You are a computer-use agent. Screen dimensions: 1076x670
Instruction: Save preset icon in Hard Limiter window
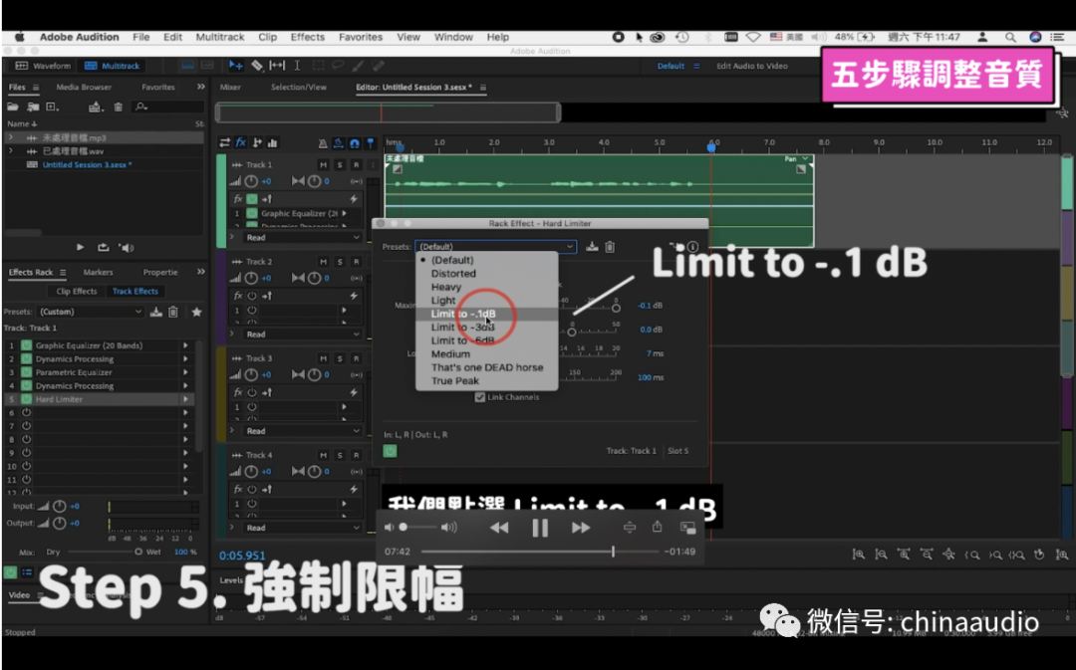[592, 247]
